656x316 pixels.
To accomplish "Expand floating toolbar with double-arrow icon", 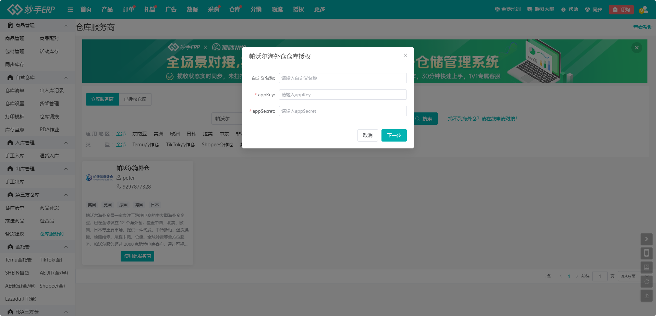I will click(646, 239).
